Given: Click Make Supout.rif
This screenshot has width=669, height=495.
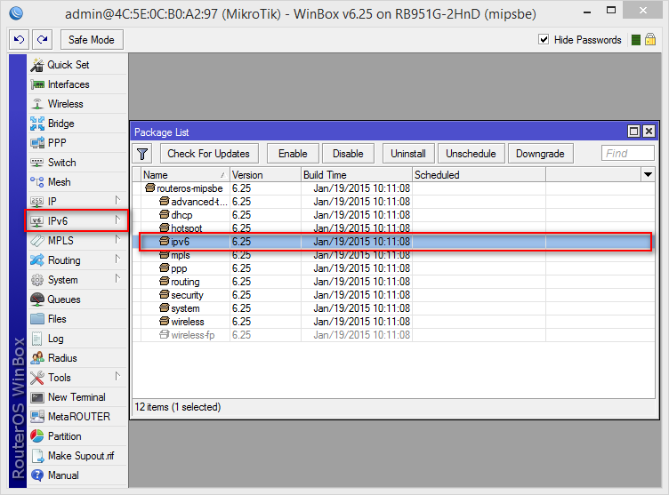Looking at the screenshot, I should tap(78, 456).
